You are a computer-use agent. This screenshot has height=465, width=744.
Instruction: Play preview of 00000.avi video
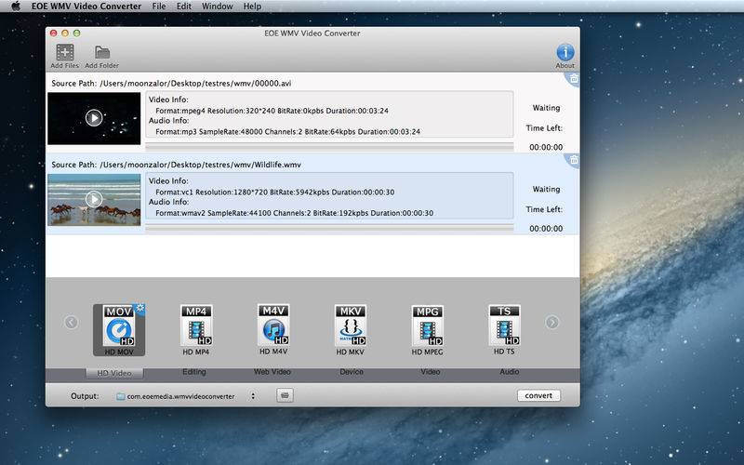coord(94,118)
